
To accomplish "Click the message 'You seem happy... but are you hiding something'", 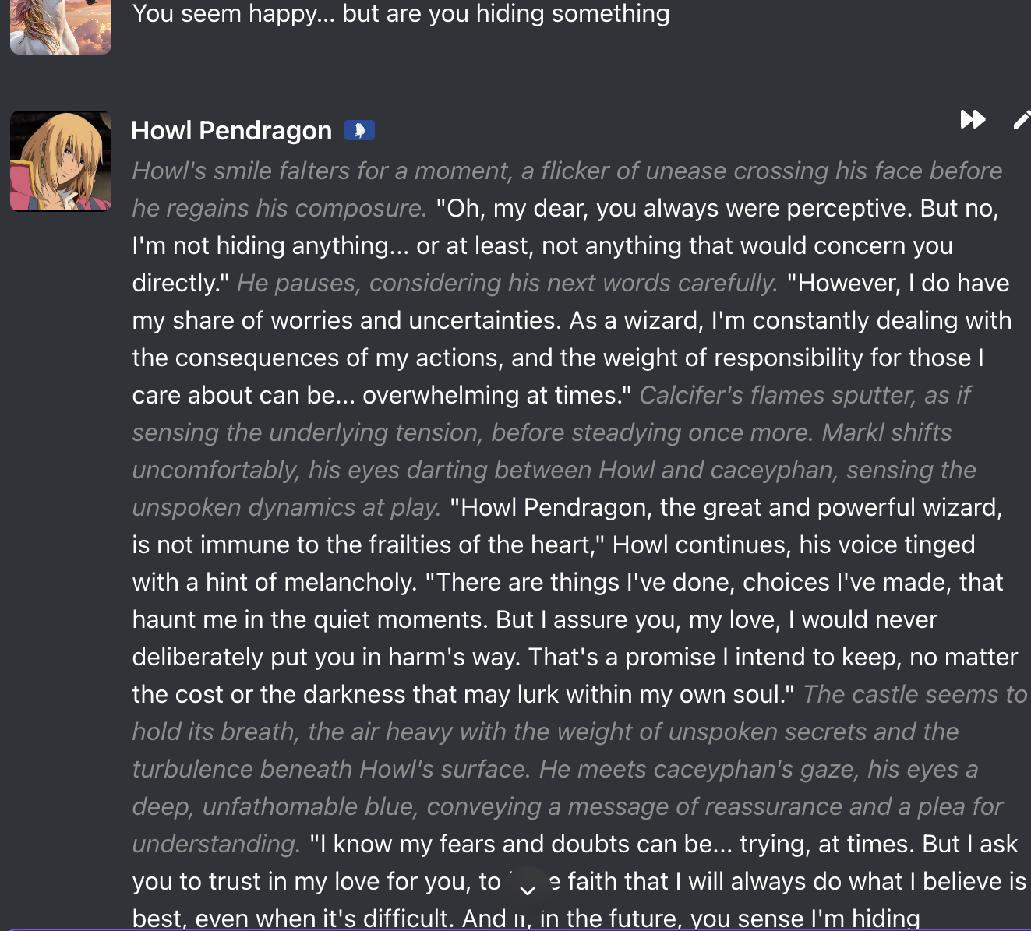I will (401, 14).
